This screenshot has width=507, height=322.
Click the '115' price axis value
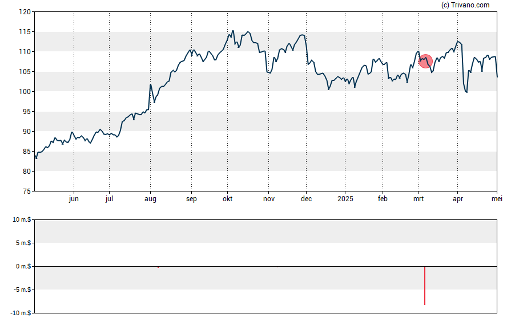click(25, 32)
